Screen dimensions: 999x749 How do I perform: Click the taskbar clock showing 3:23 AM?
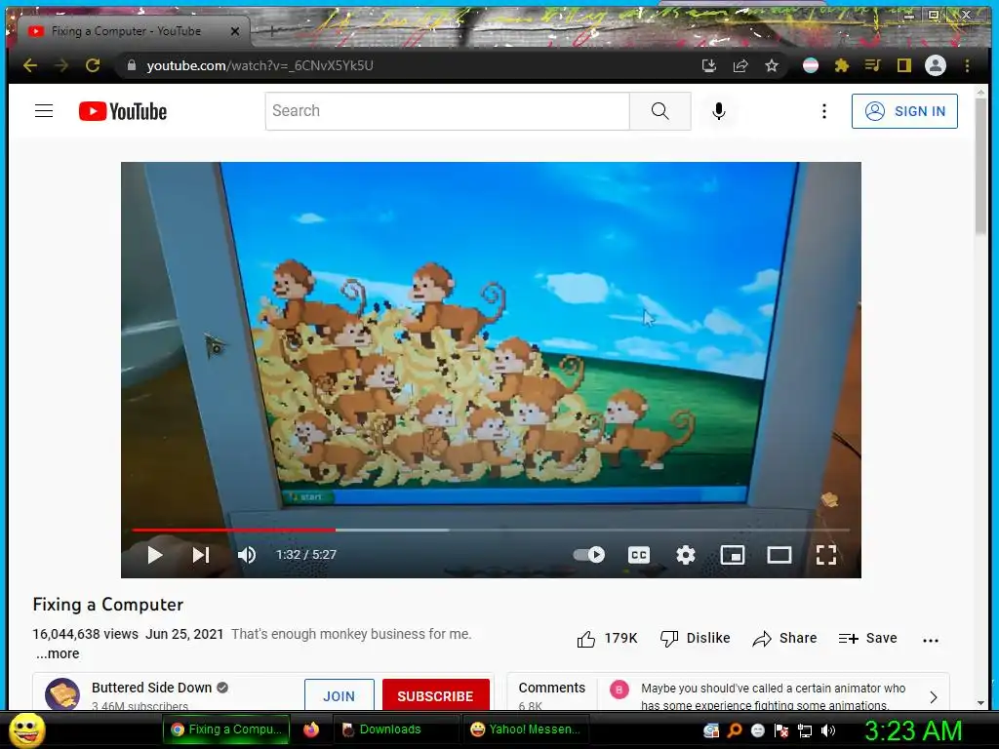913,730
